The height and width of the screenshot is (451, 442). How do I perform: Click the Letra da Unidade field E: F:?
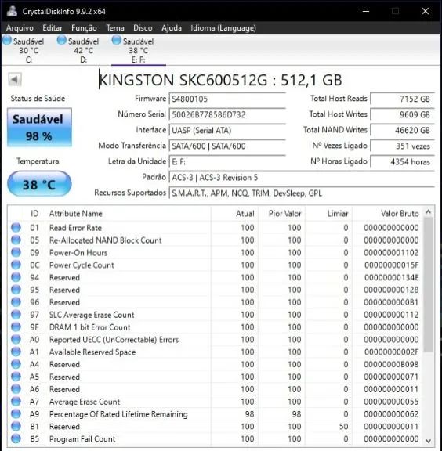coord(227,161)
